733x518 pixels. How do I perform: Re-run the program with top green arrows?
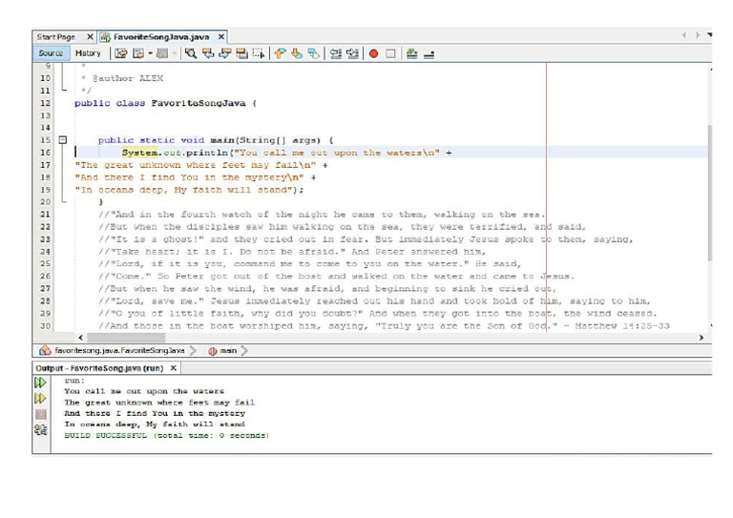click(x=40, y=382)
